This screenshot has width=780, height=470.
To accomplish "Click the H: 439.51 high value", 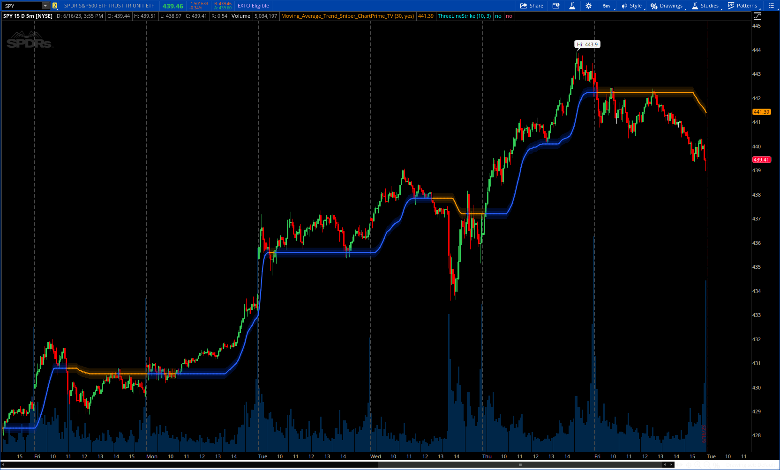I will point(145,16).
